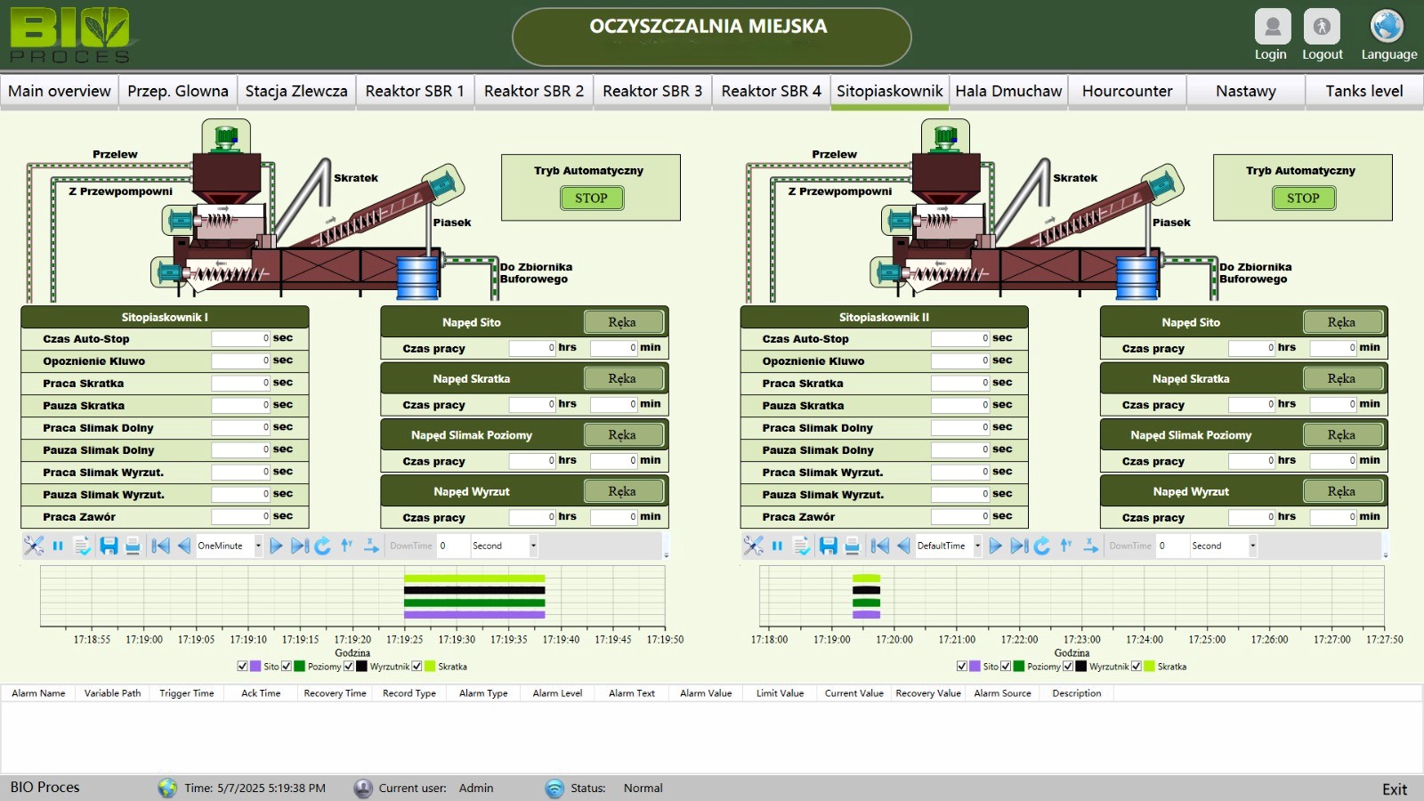Open the Second unit dropdown in left toolbar
The image size is (1424, 801).
pyautogui.click(x=533, y=546)
